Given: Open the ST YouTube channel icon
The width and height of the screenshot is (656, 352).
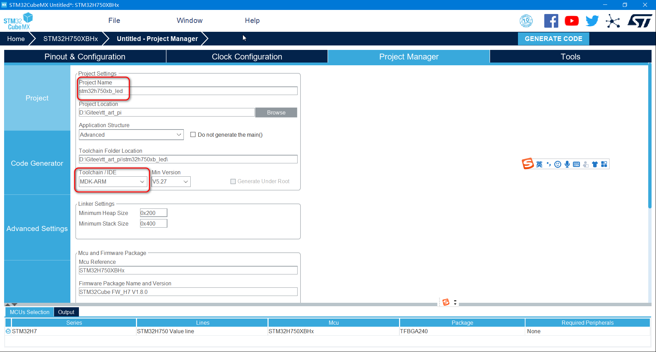Looking at the screenshot, I should 572,21.
